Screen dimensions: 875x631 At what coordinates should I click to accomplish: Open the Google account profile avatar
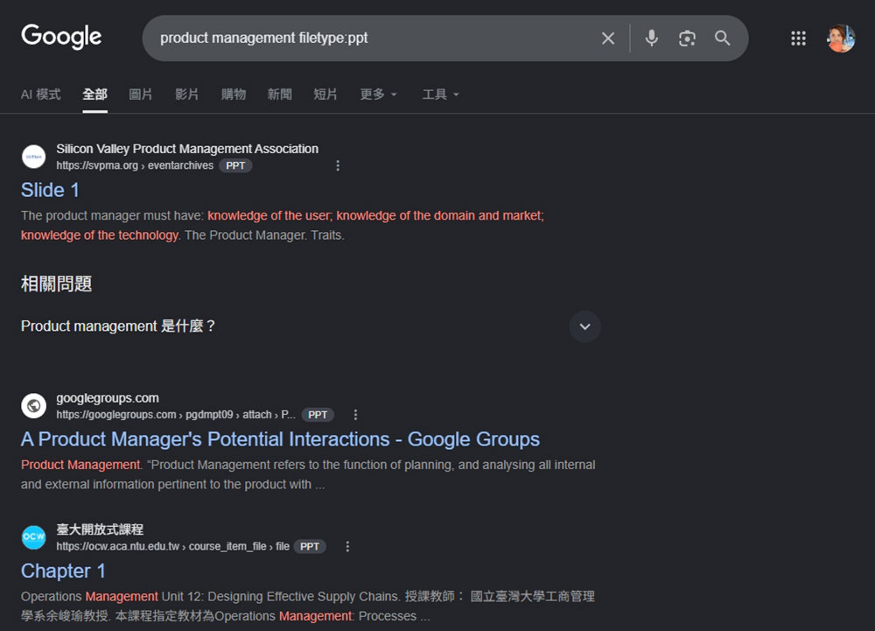pos(840,38)
